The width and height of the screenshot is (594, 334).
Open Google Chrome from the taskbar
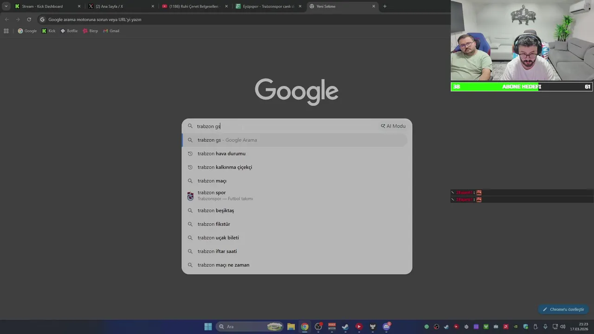click(304, 327)
